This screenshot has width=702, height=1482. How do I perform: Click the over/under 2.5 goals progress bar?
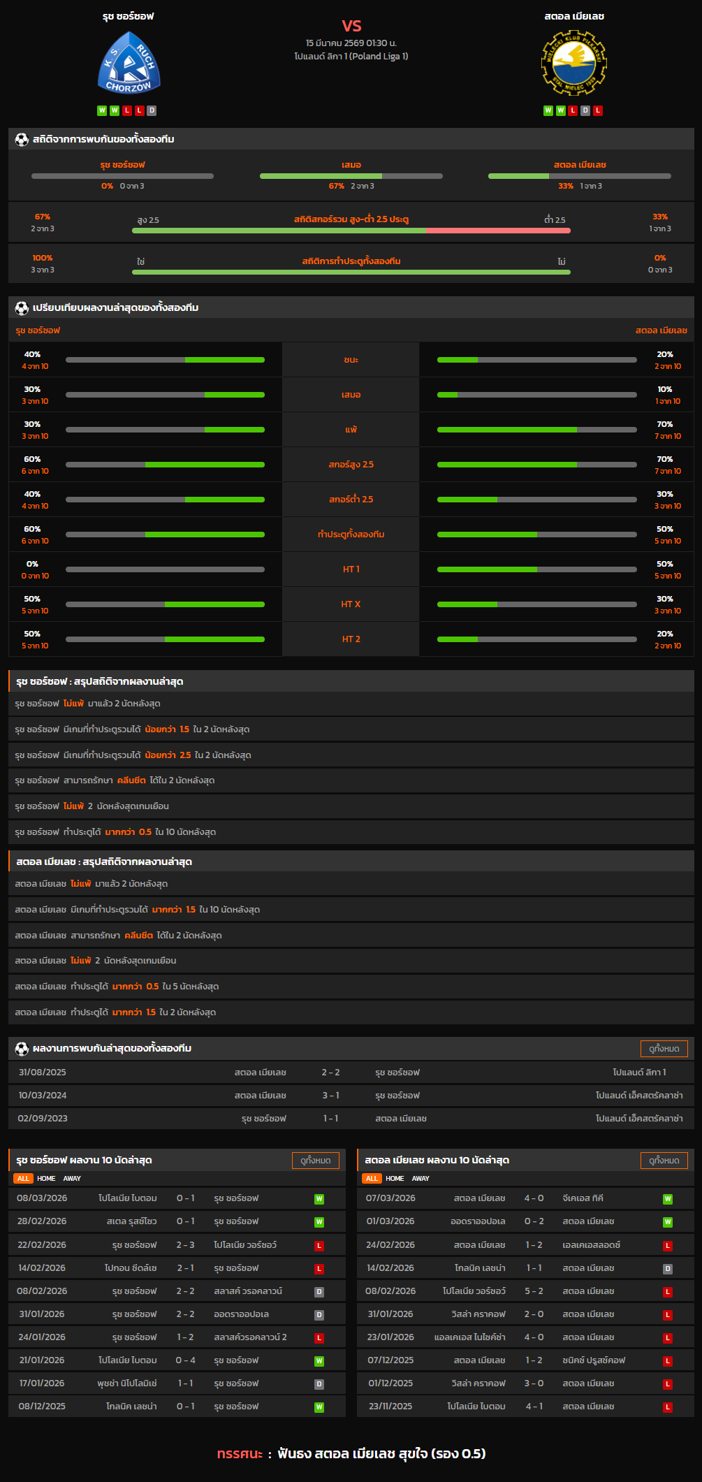pos(351,230)
